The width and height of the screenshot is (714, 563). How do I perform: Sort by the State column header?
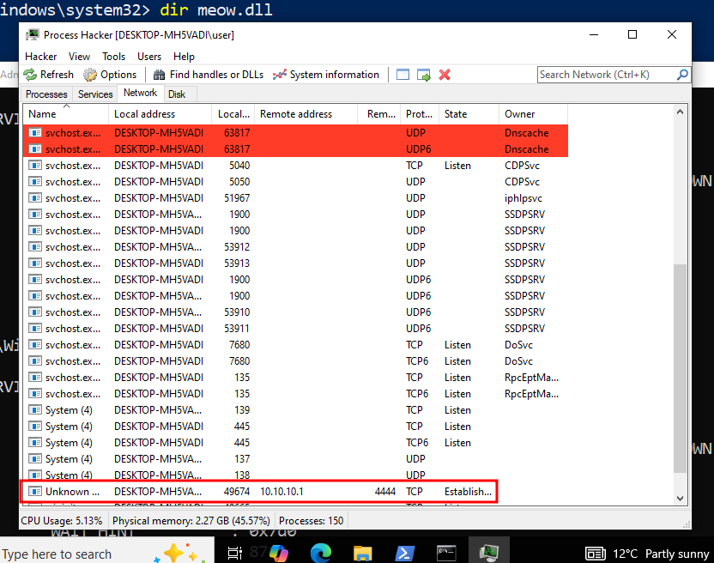point(469,114)
